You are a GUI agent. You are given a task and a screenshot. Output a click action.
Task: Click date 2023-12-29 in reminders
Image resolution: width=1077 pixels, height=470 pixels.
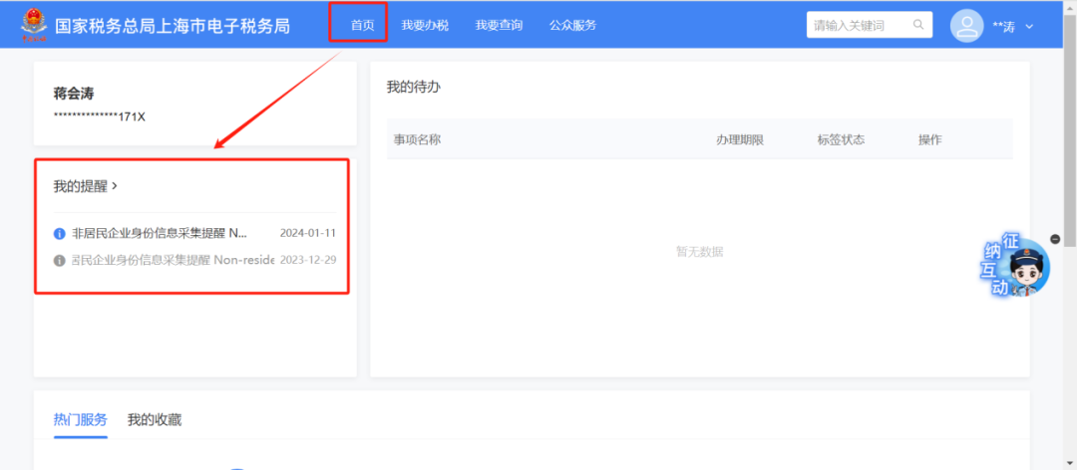pyautogui.click(x=308, y=261)
